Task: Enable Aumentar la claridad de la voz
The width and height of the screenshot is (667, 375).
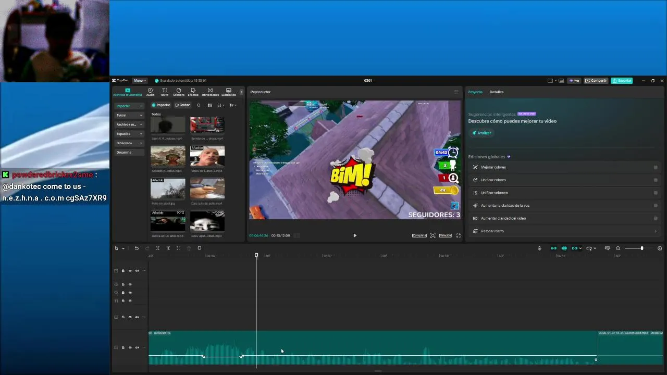Action: point(656,206)
